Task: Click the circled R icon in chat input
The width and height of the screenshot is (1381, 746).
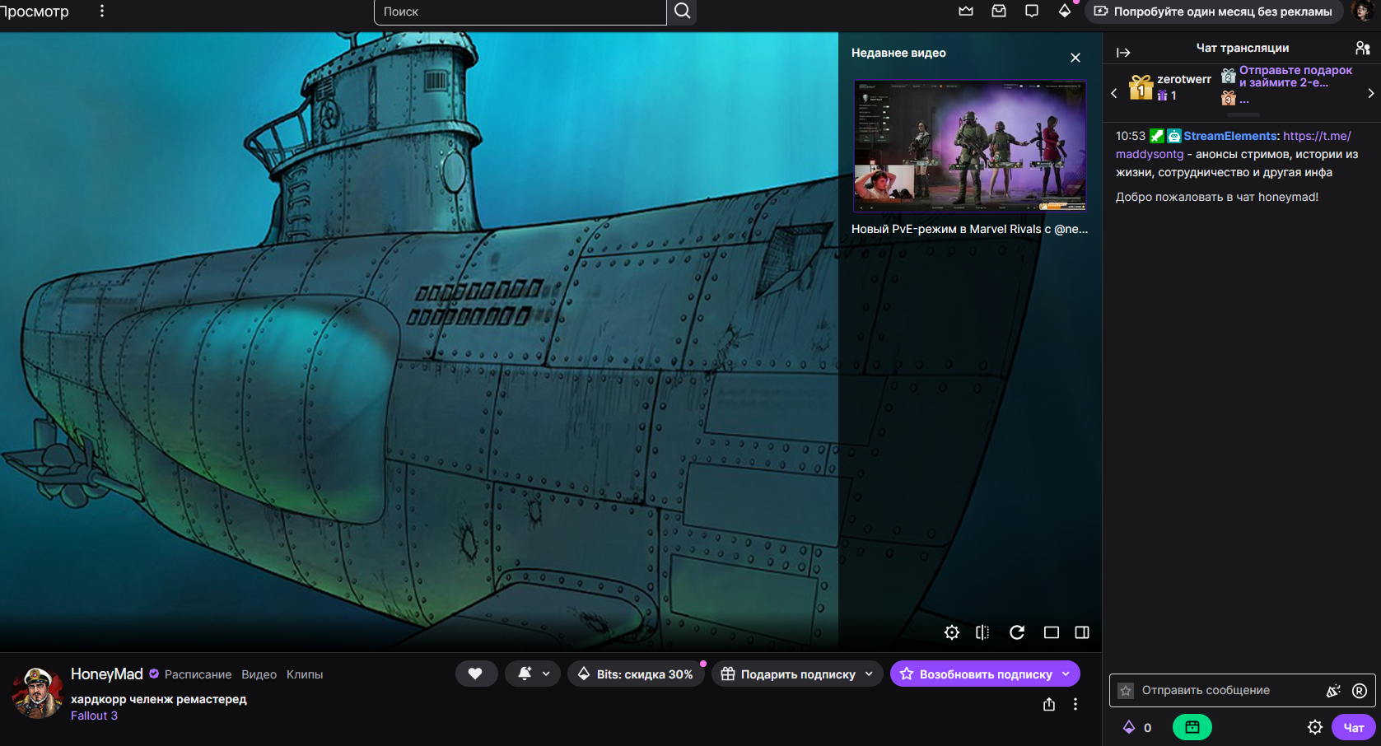Action: (1360, 691)
